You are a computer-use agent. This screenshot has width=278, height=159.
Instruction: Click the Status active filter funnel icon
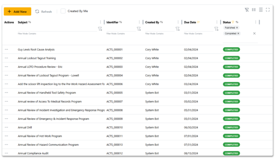(233, 22)
